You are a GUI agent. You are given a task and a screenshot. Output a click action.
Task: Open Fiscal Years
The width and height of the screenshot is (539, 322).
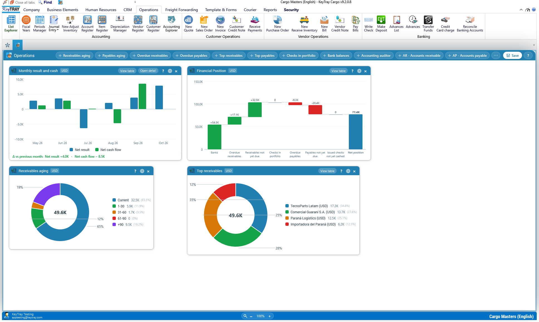coord(26,24)
